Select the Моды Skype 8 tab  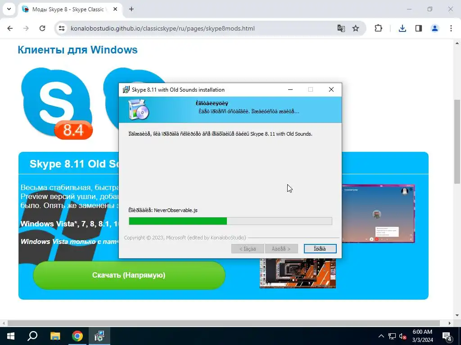pyautogui.click(x=70, y=9)
